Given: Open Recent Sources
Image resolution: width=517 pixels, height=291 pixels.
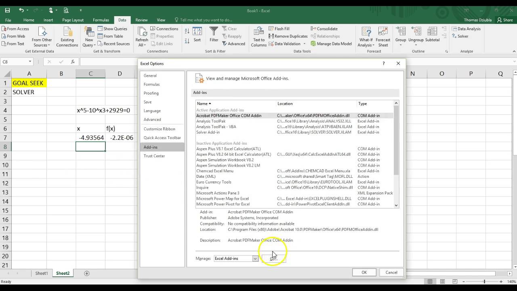Looking at the screenshot, I should coord(113,44).
